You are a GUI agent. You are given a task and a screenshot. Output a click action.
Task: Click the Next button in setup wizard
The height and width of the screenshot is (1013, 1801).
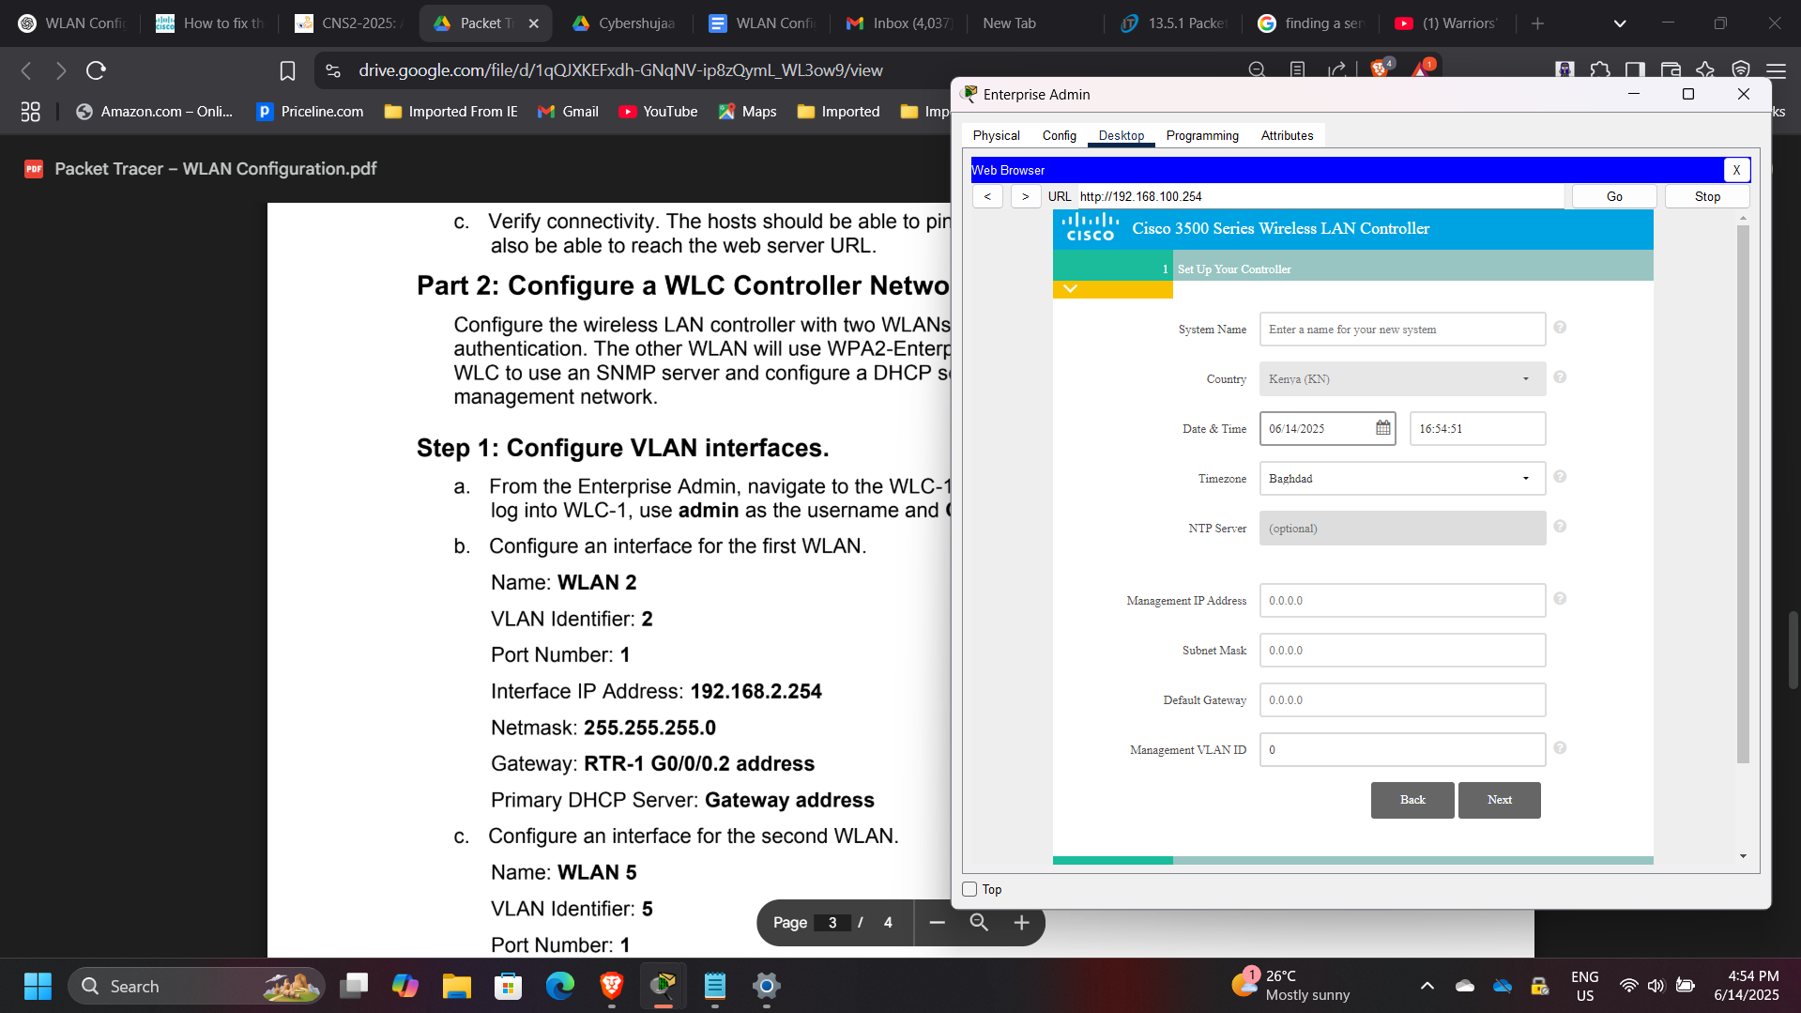(x=1499, y=799)
